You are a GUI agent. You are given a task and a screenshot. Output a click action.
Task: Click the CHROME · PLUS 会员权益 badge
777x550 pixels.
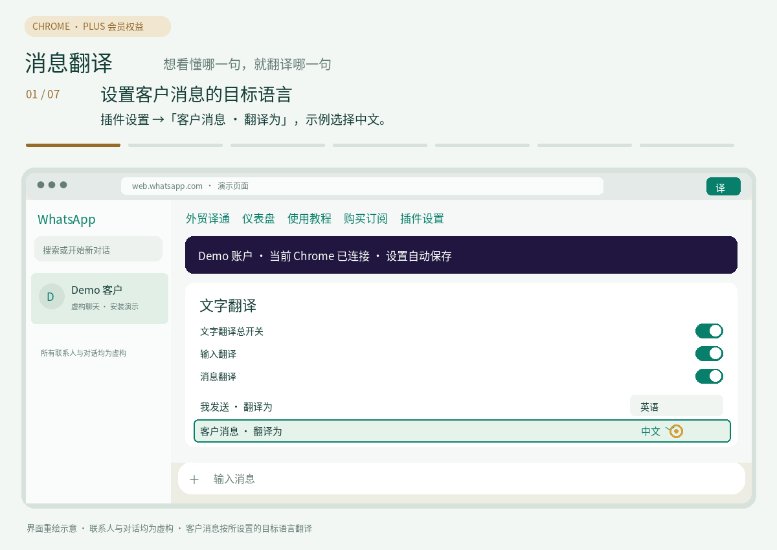[98, 27]
